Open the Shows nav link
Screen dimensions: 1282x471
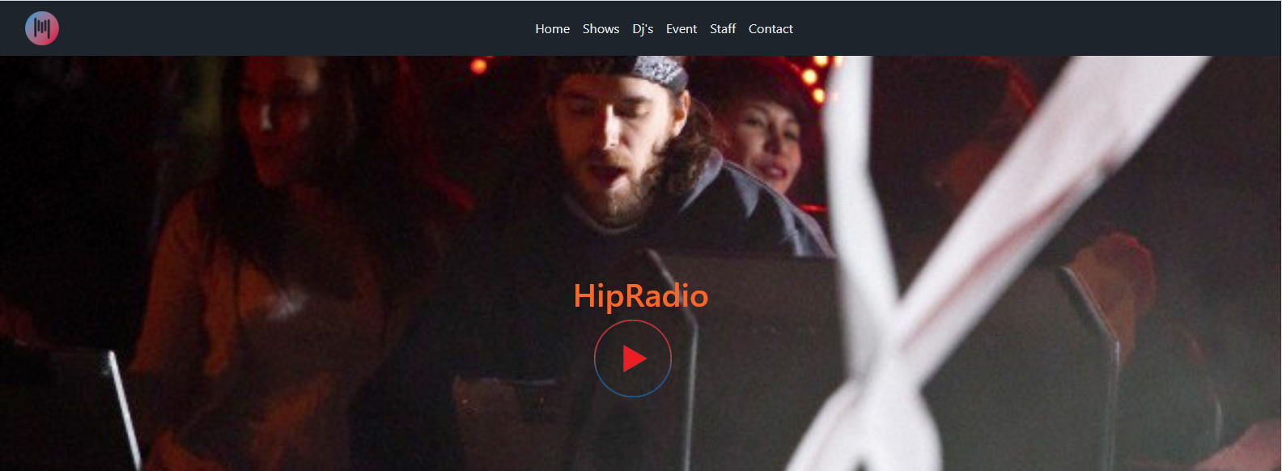601,29
